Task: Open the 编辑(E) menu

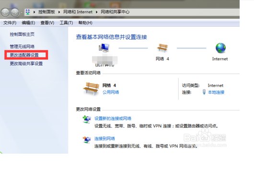Action: tap(28, 23)
